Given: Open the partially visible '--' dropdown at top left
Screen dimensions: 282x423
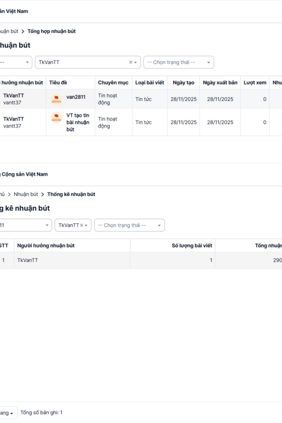Looking at the screenshot, I should pyautogui.click(x=15, y=62).
